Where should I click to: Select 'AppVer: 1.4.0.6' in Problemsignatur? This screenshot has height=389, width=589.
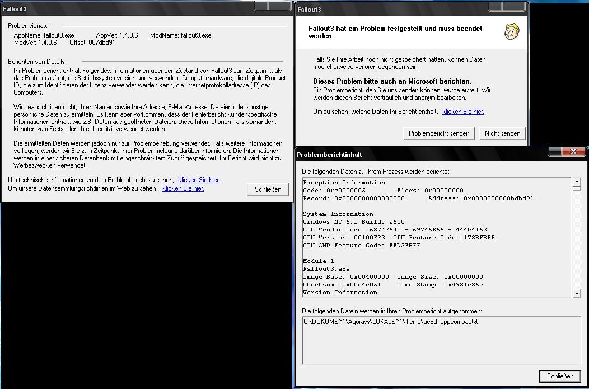pyautogui.click(x=117, y=35)
